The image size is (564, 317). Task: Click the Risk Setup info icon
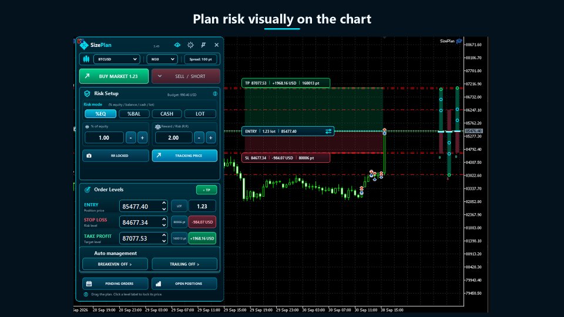pos(215,94)
